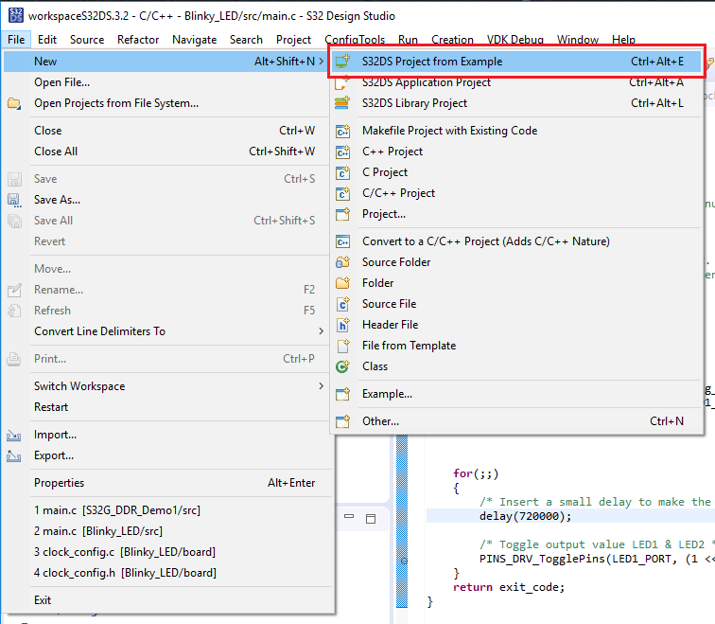This screenshot has width=715, height=624.
Task: Open the Navigate menu
Action: 194,40
